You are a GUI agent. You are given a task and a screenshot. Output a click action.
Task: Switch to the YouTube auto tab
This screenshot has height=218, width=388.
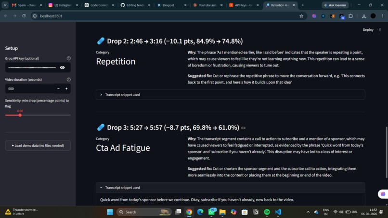click(208, 5)
